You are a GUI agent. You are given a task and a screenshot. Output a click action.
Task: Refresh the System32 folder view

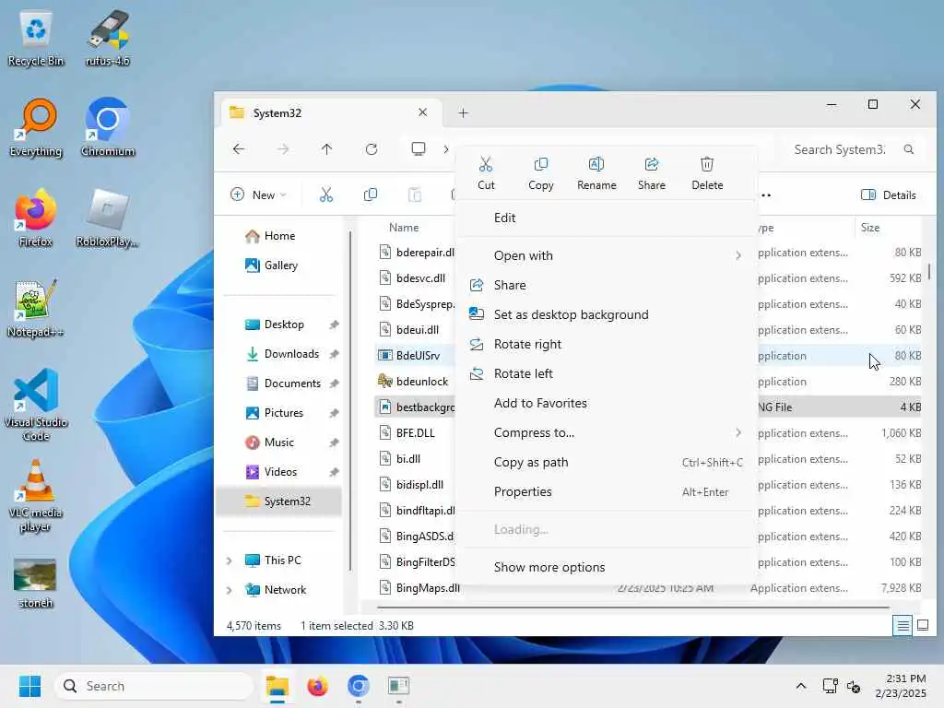[372, 148]
